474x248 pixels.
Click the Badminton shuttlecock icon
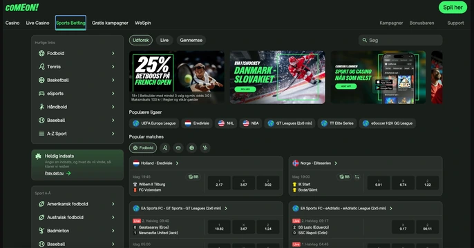tap(41, 231)
